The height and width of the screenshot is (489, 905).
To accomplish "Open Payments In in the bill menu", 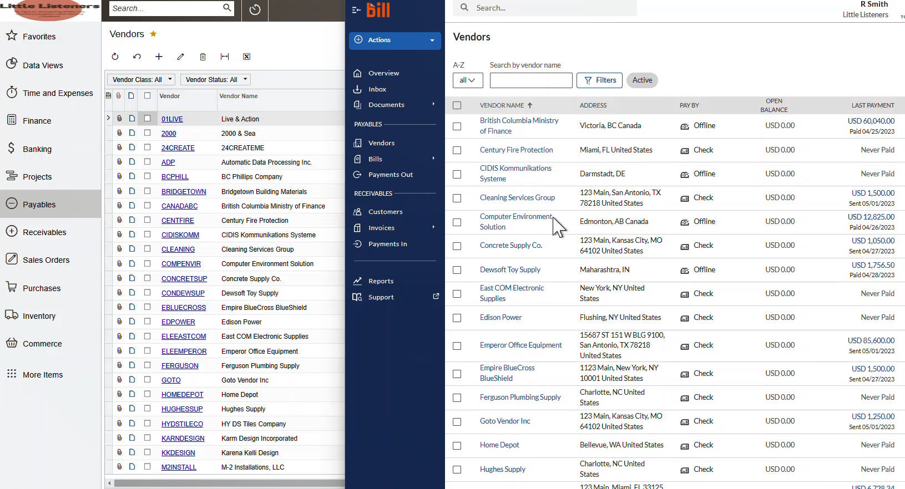I will (387, 244).
